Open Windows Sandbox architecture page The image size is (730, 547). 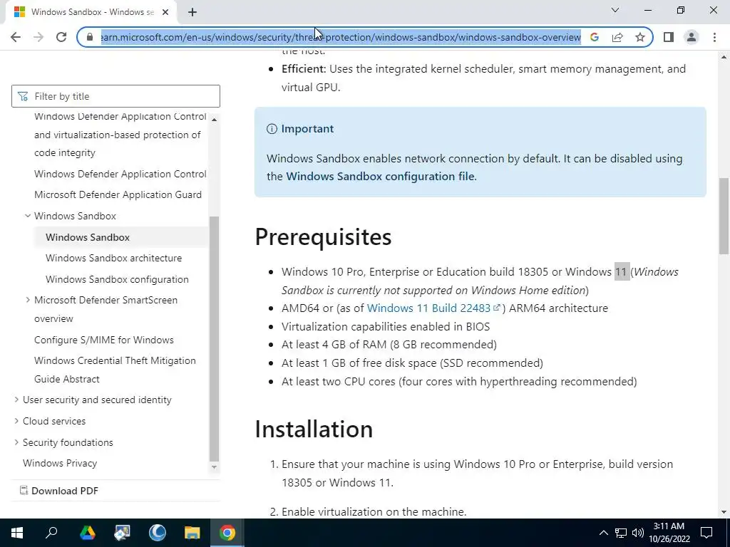pos(113,258)
